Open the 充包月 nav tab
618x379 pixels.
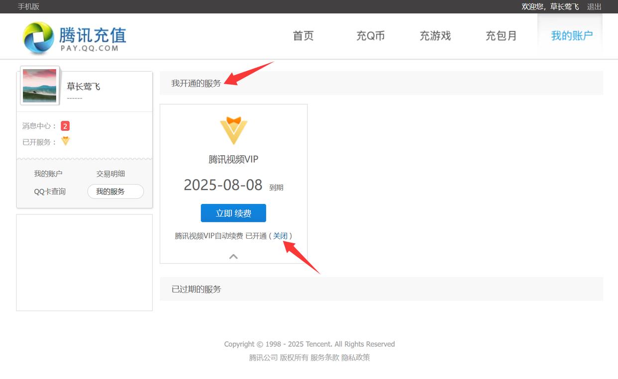point(501,36)
